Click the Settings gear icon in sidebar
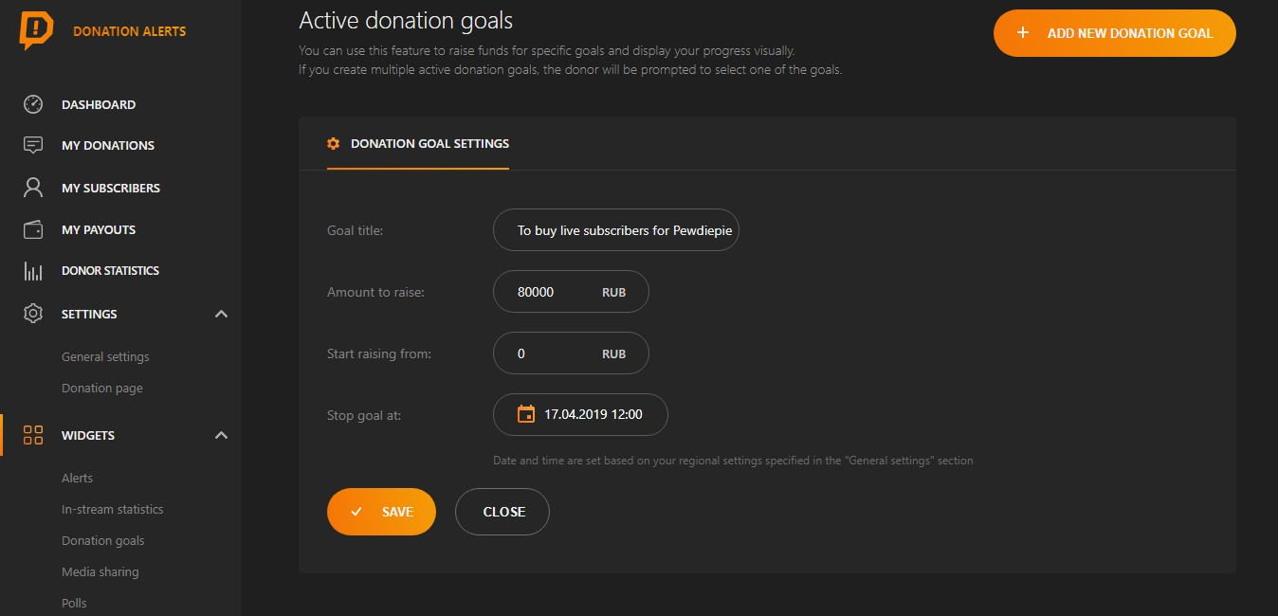 (x=33, y=314)
